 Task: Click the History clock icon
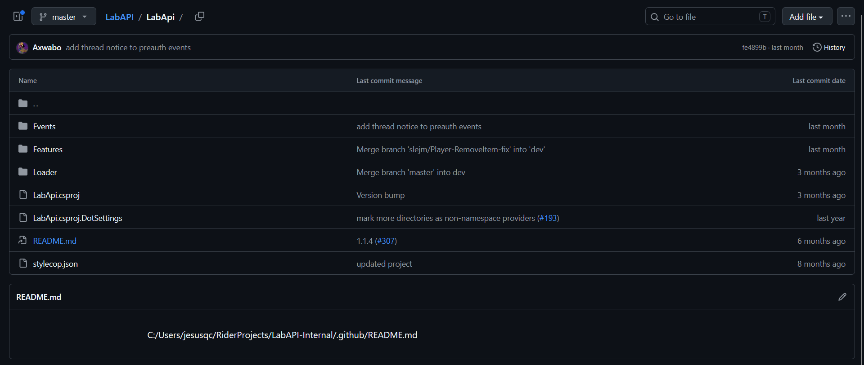pyautogui.click(x=817, y=47)
